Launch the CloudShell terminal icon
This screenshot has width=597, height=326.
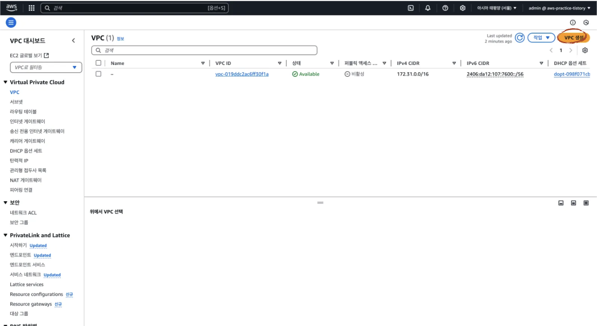click(x=410, y=8)
